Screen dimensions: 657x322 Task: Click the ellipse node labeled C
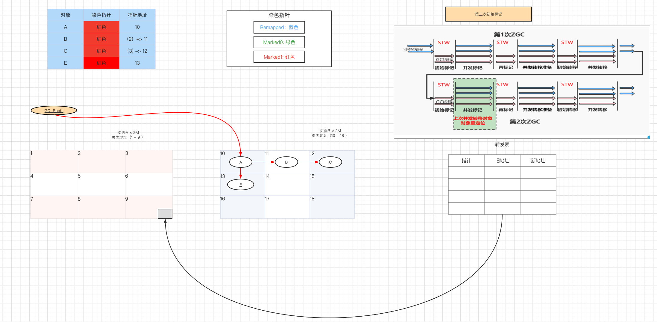pyautogui.click(x=330, y=162)
